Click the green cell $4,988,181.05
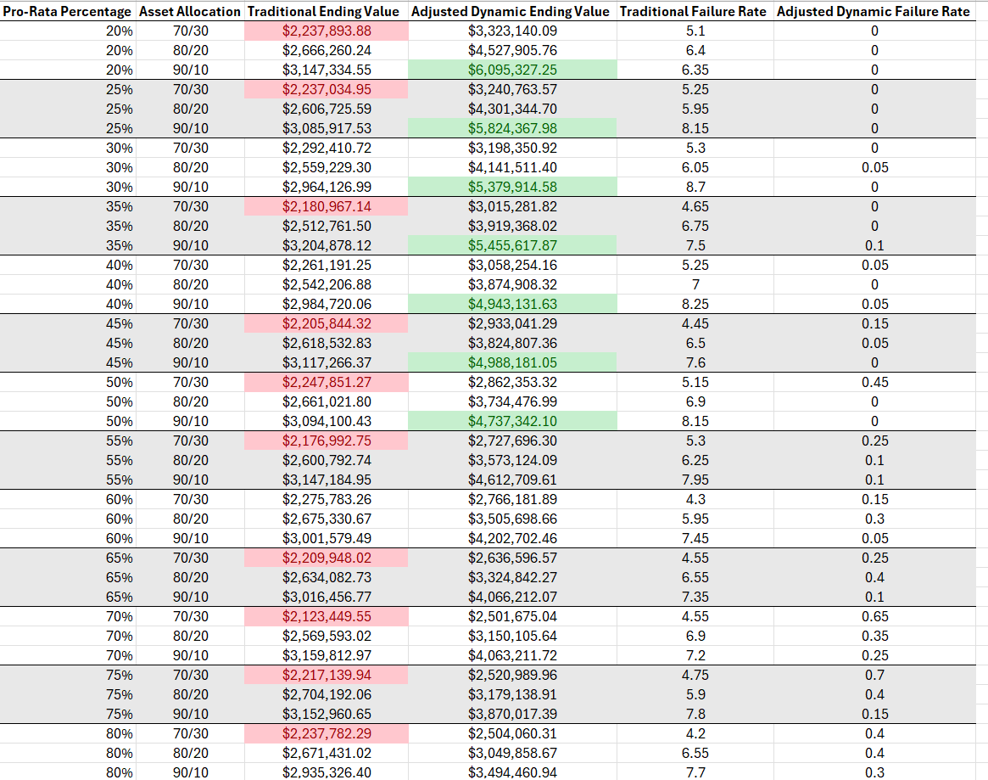The image size is (988, 780). [x=512, y=363]
